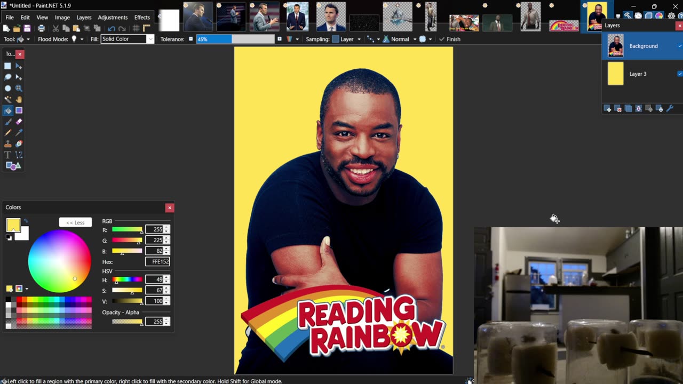Open the Settings gear icon
Screen dimensions: 683x384
[671, 16]
